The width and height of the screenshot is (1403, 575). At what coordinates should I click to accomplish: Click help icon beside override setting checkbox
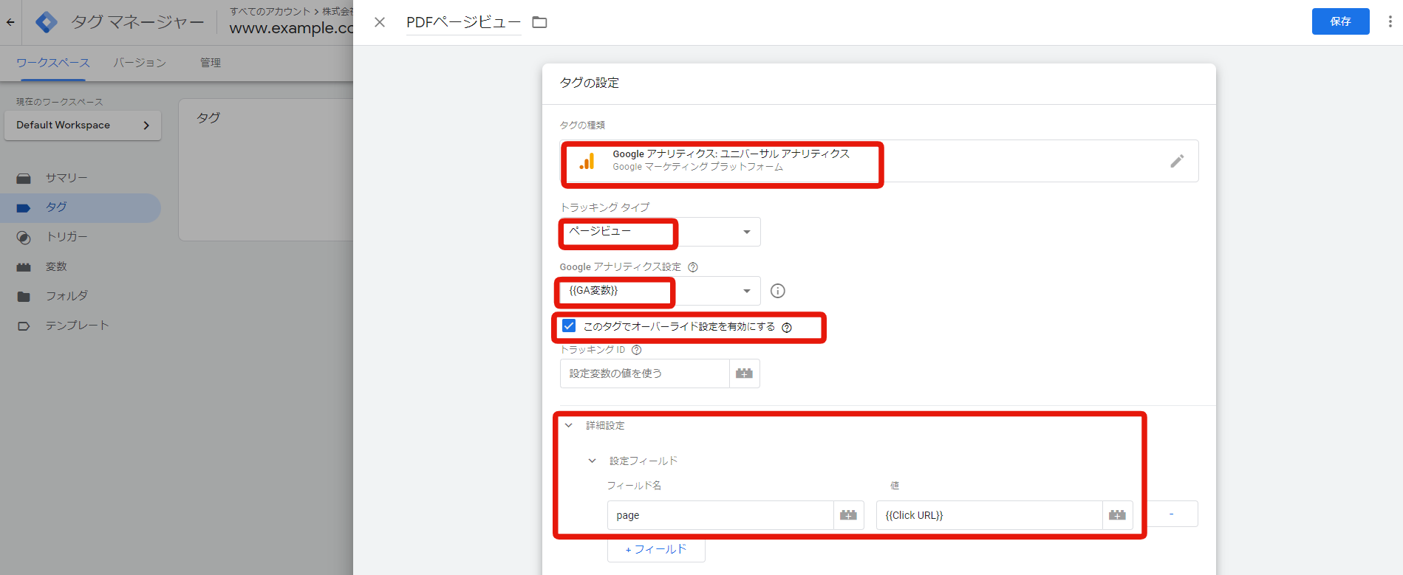click(x=787, y=328)
